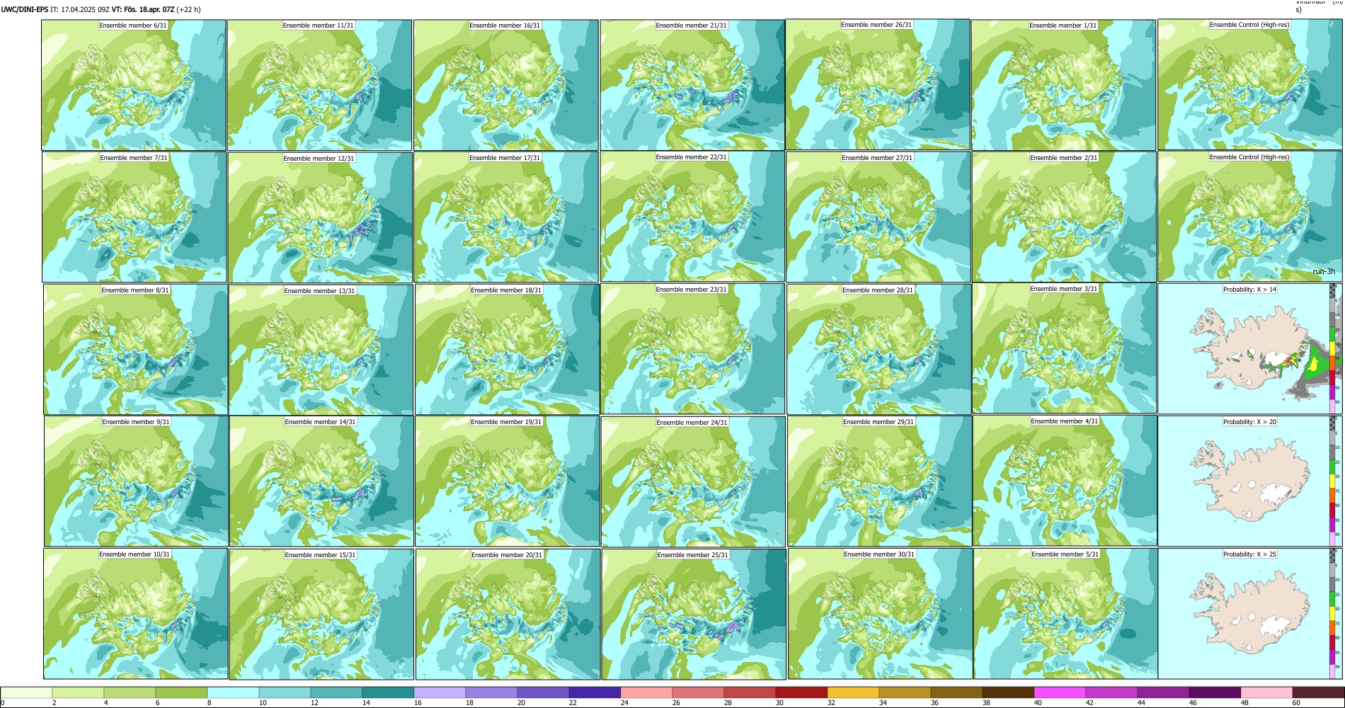Select the dark red 30–32 legend swatch
Viewport: 1345px width, 708px height.
801,692
